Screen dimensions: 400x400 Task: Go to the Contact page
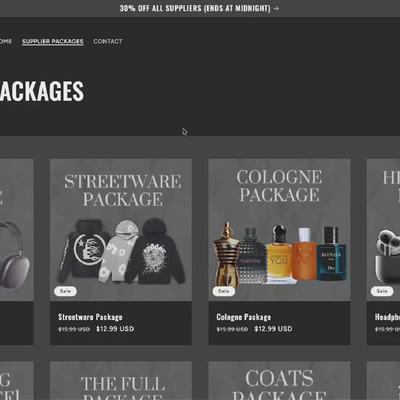pyautogui.click(x=108, y=41)
